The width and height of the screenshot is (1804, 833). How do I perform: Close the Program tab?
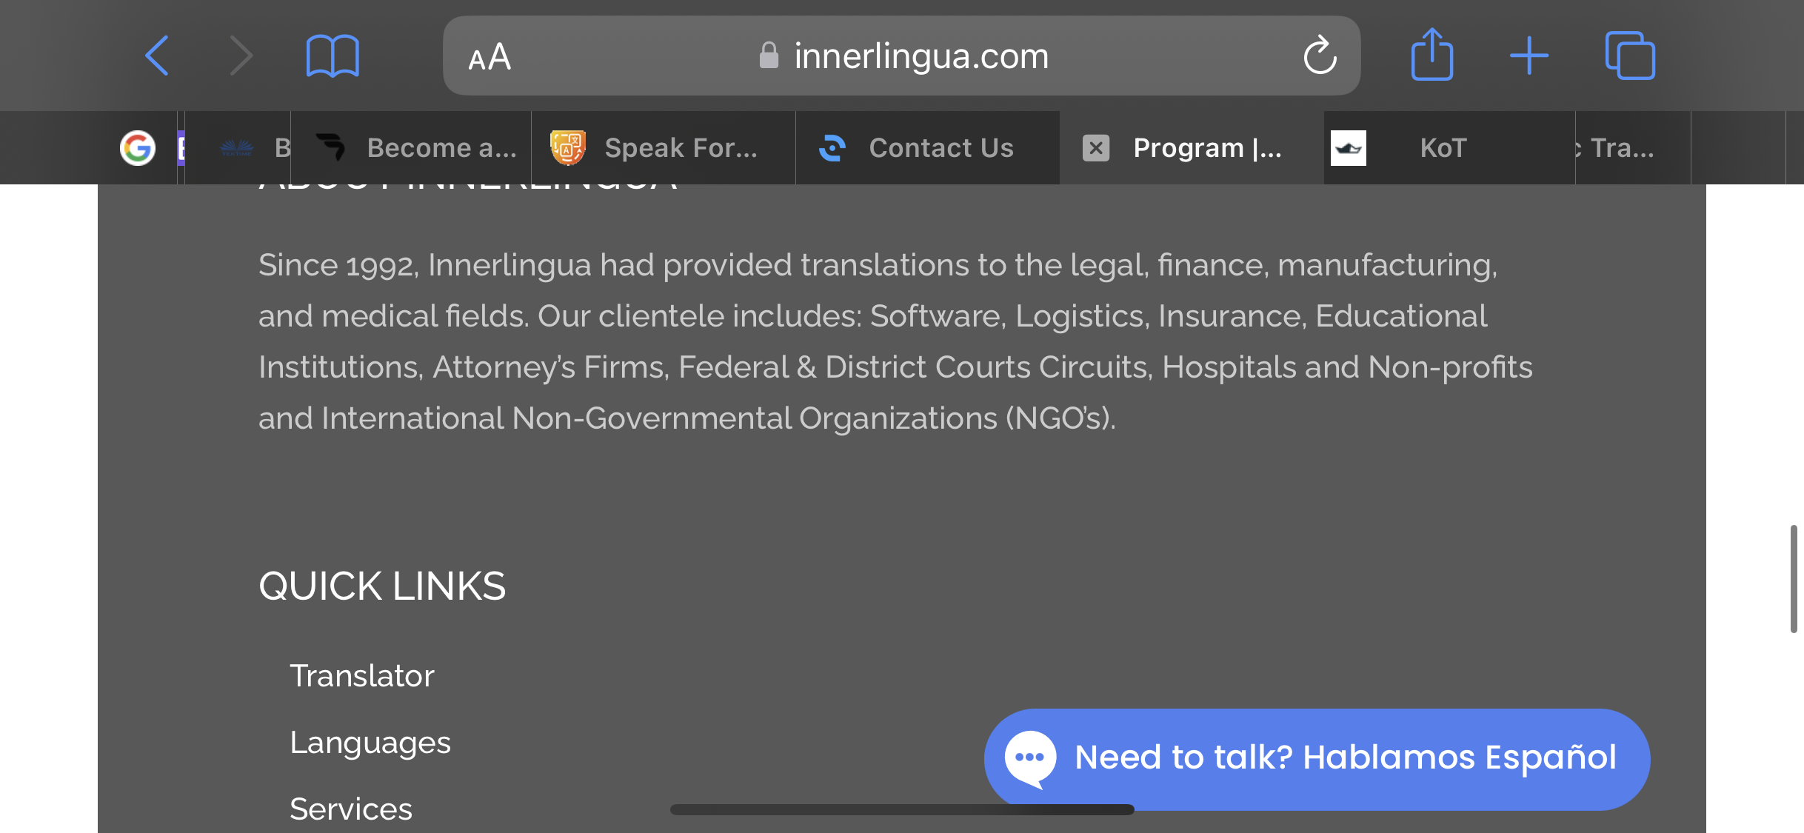click(1096, 148)
